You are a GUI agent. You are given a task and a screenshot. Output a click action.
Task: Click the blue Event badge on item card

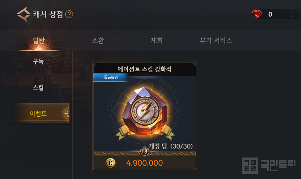tap(111, 77)
